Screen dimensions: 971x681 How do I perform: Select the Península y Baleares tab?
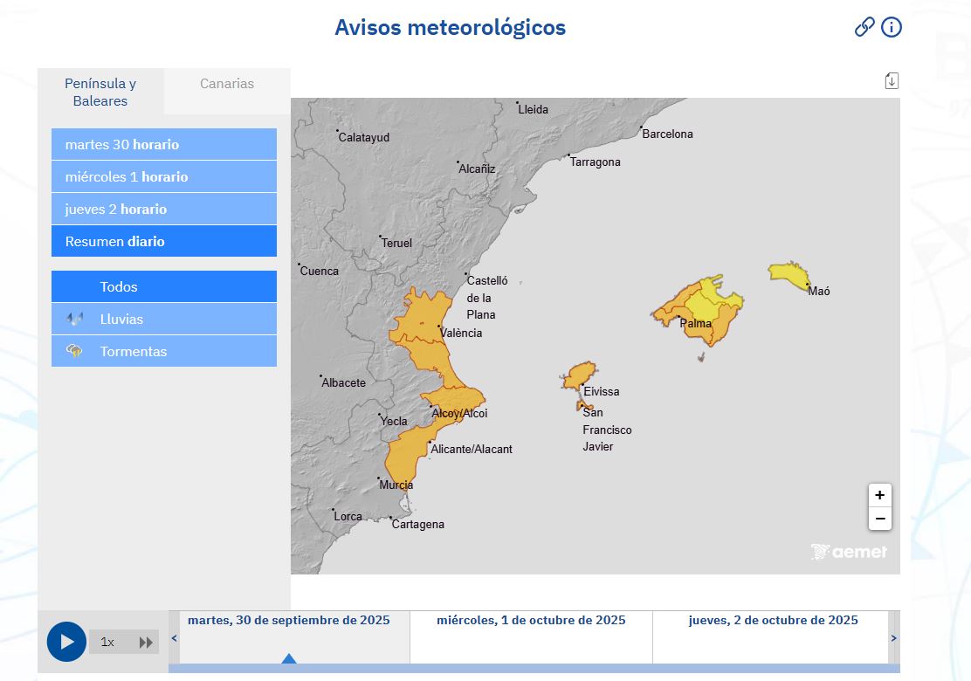point(100,92)
